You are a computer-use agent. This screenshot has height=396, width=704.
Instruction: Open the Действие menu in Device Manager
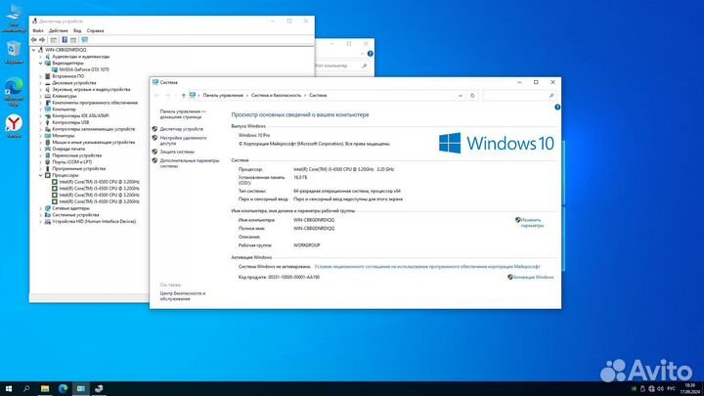pyautogui.click(x=59, y=30)
